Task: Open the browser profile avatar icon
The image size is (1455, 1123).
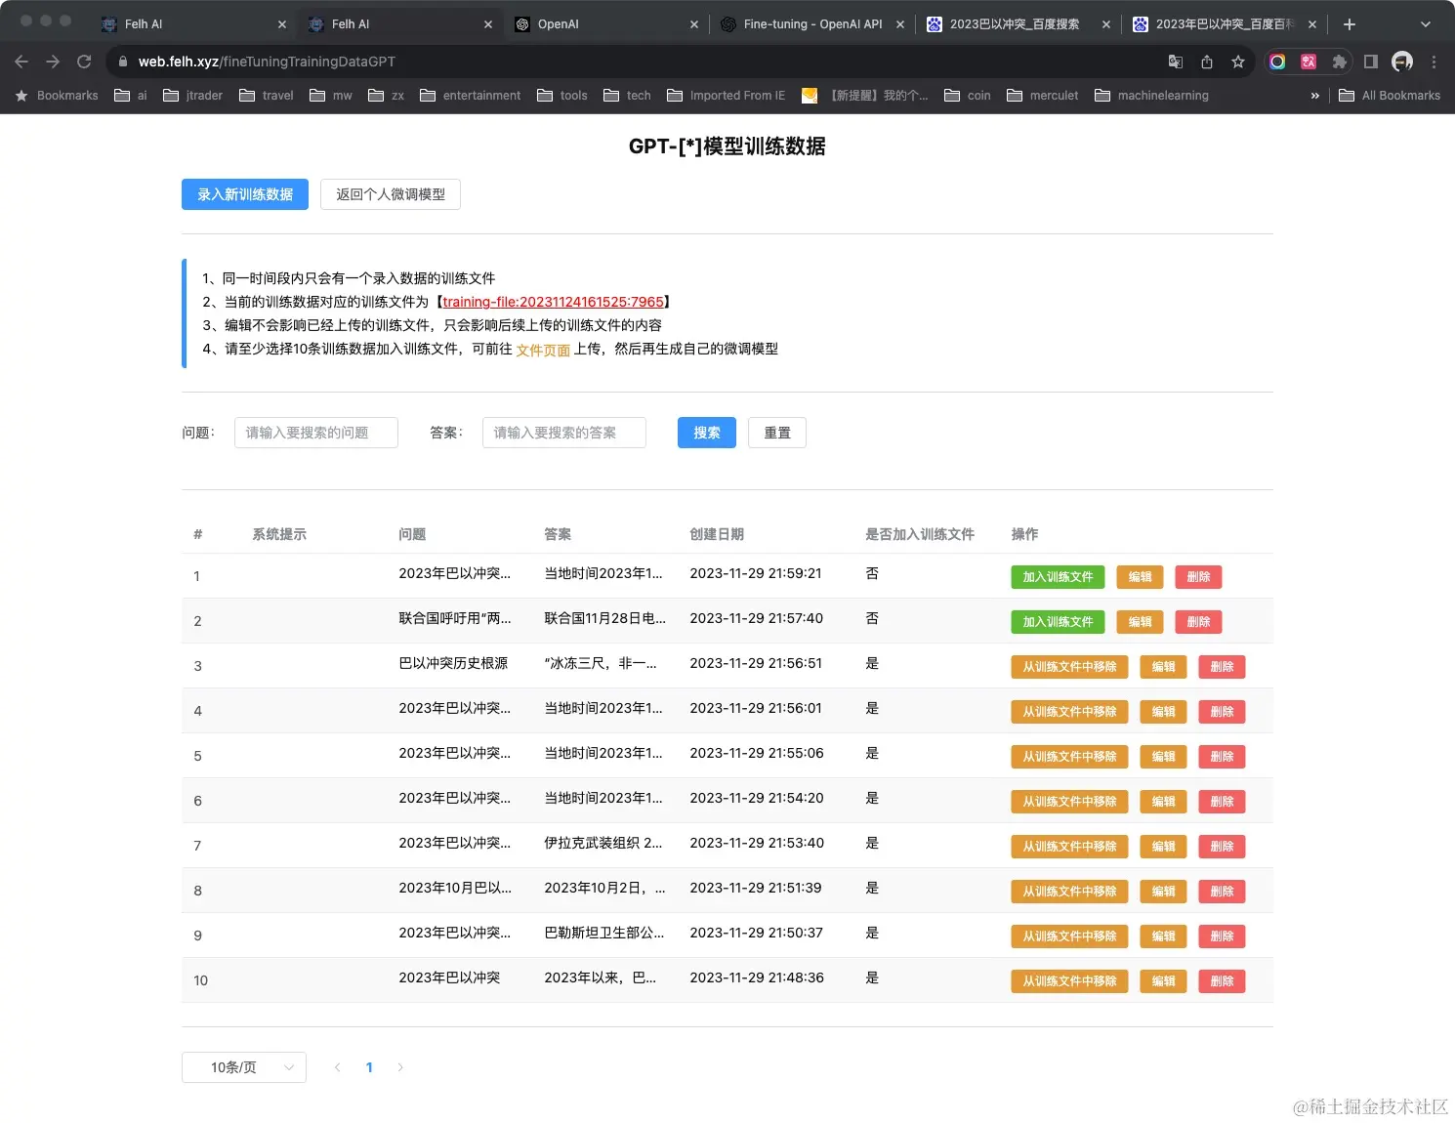Action: coord(1403,61)
